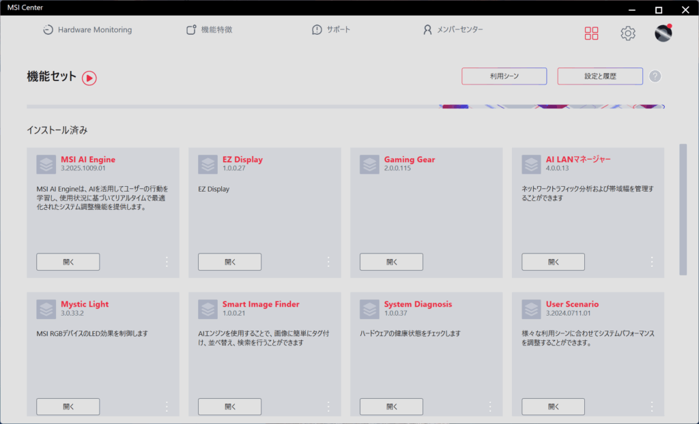Click the Mystic Light stack icon
699x424 pixels.
click(46, 309)
